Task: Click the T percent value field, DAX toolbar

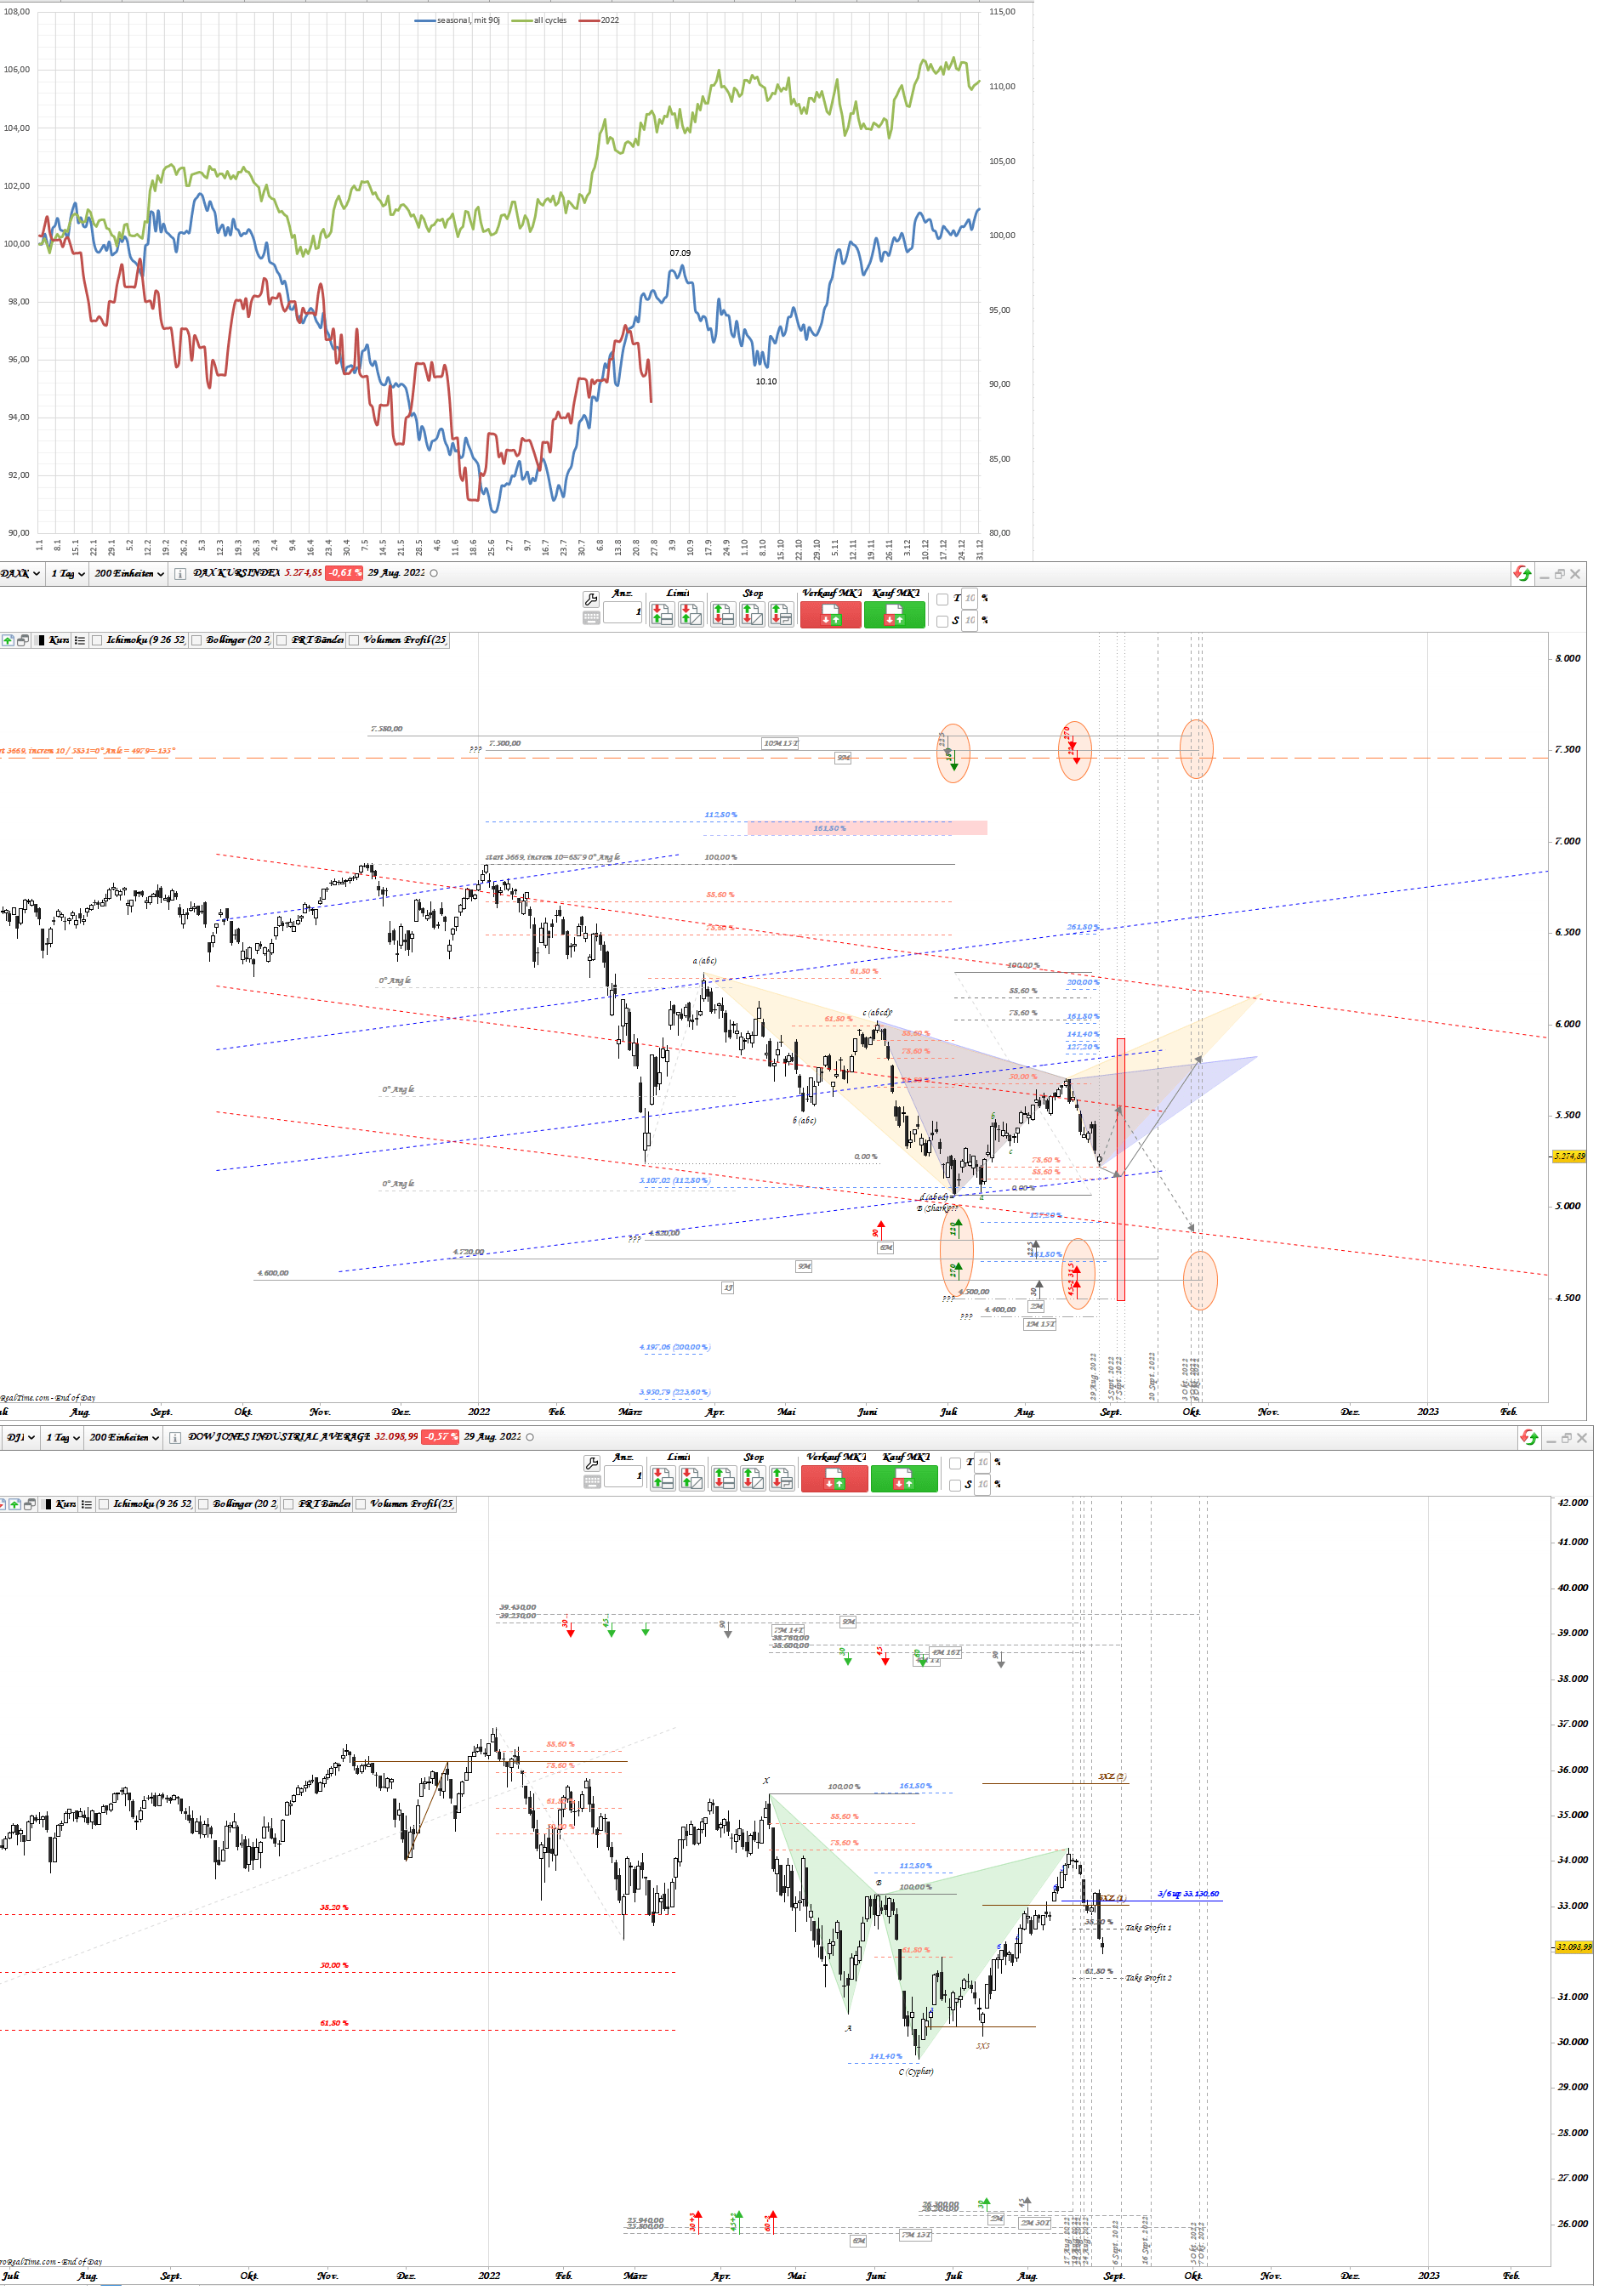Action: [969, 598]
